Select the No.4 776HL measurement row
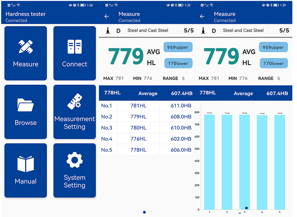 click(x=146, y=139)
